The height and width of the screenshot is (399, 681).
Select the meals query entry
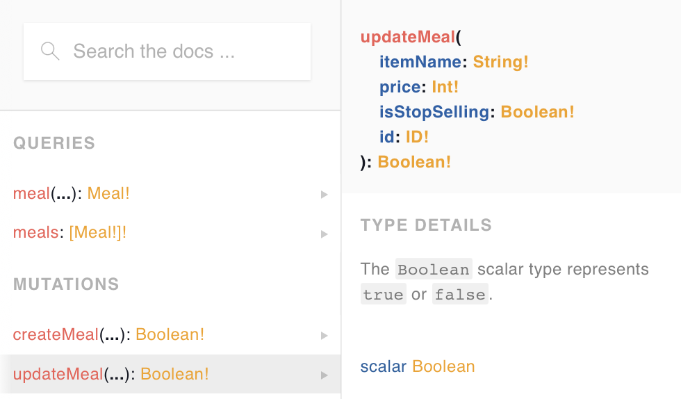pyautogui.click(x=35, y=233)
